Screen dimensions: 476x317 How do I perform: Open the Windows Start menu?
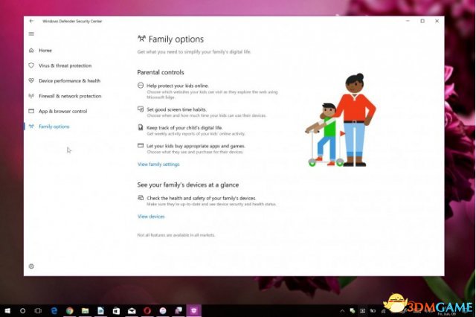[x=7, y=310]
